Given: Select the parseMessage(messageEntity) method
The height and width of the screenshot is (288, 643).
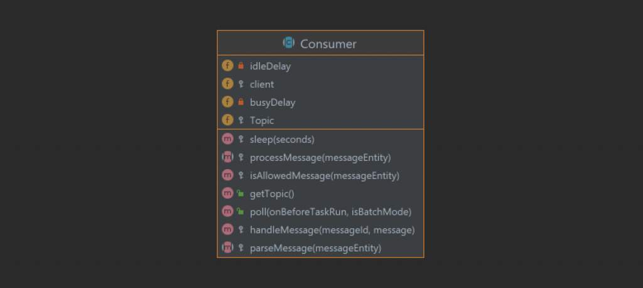Looking at the screenshot, I should pos(320,247).
